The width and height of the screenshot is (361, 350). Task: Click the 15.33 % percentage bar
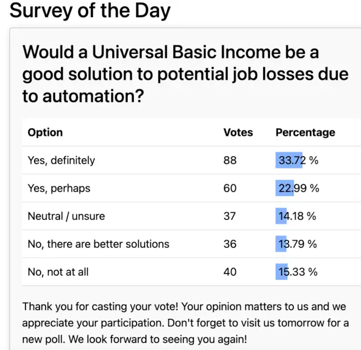click(282, 272)
